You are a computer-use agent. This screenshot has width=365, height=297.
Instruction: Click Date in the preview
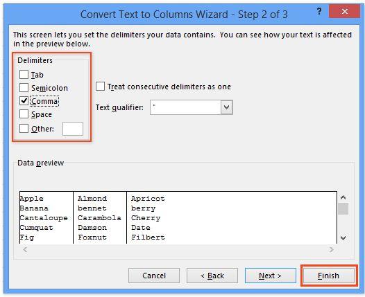141,228
